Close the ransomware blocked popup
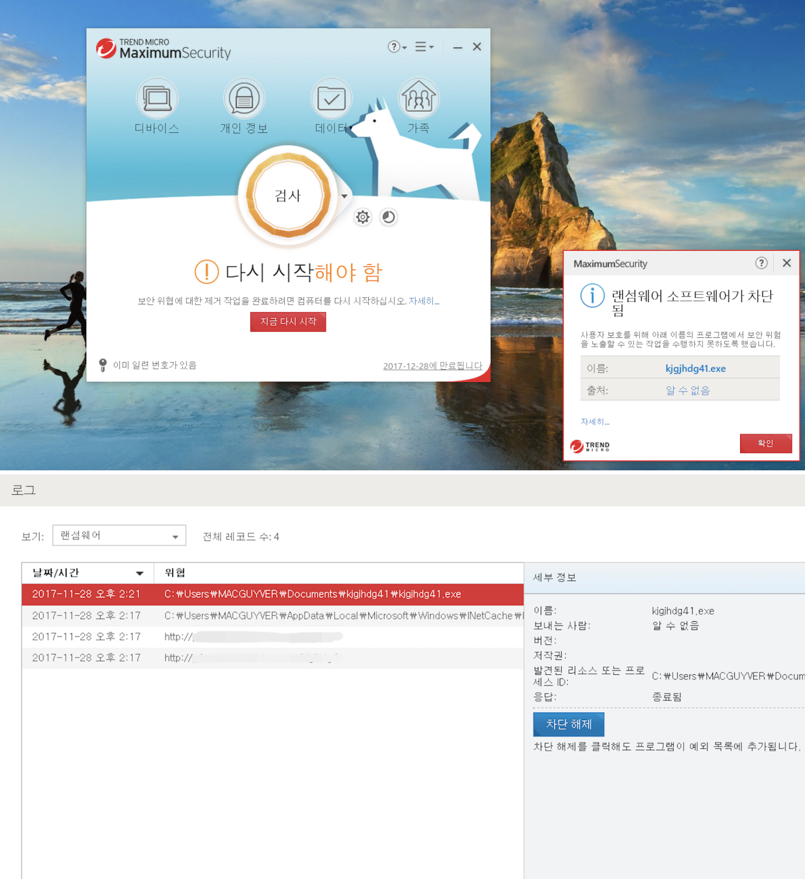Screen dimensions: 805x879 pyautogui.click(x=787, y=263)
